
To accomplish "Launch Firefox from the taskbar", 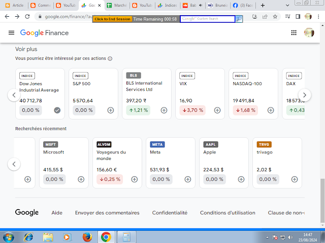I will point(87,237).
